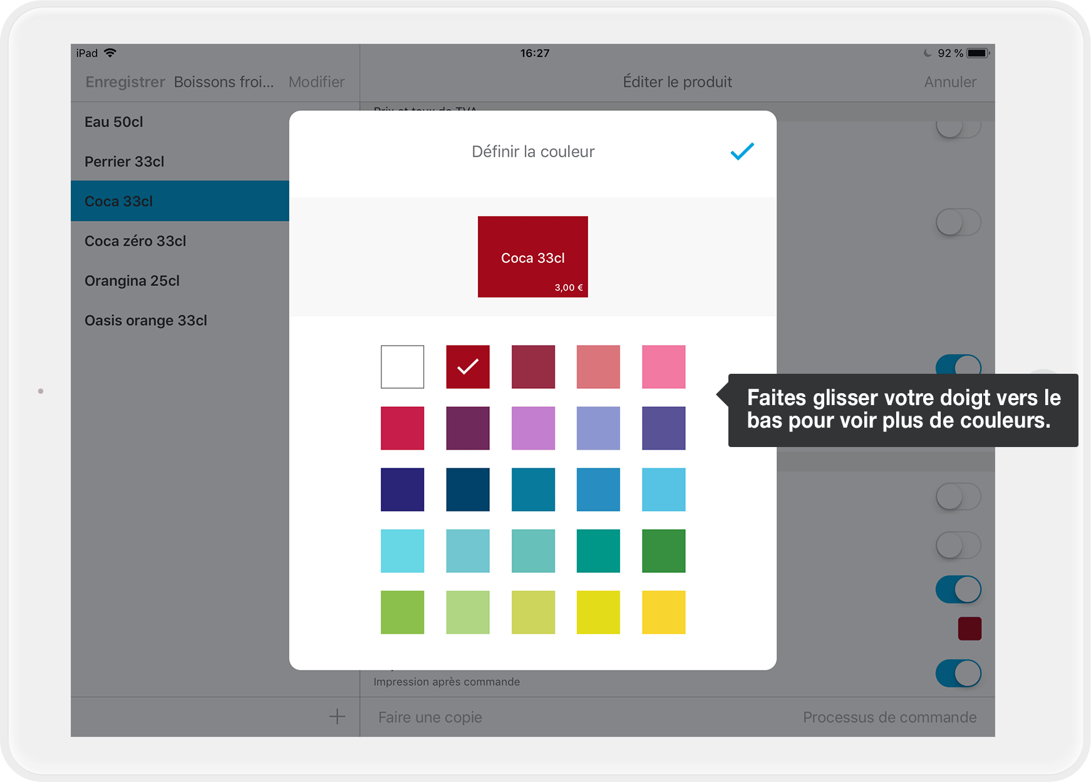This screenshot has width=1091, height=782.
Task: Toggle the off switch level with Coca 33cl
Action: coord(958,222)
